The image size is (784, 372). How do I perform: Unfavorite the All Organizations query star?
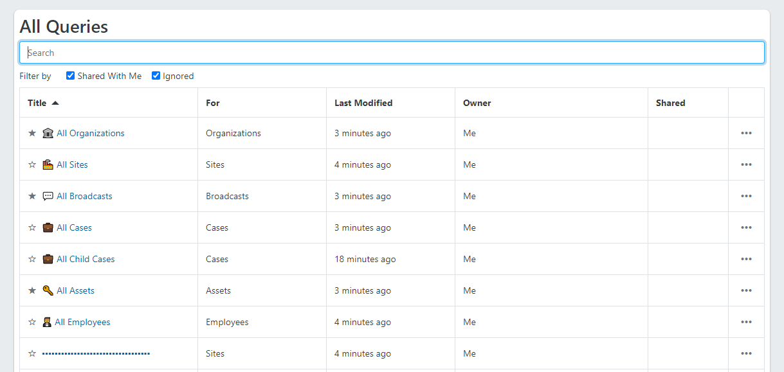(x=32, y=133)
